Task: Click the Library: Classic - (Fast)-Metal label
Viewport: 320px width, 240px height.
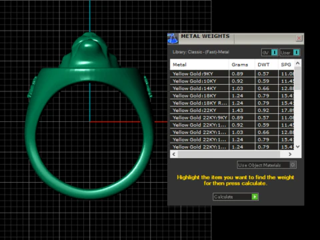Action: [201, 52]
